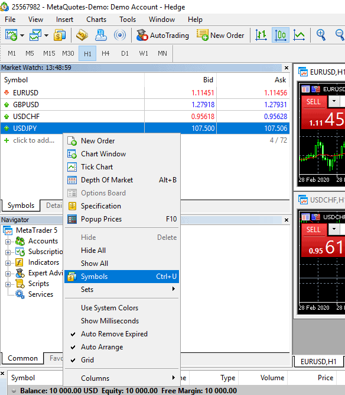This screenshot has width=345, height=395.
Task: Open the Profiles toolbar icon
Action: click(35, 35)
